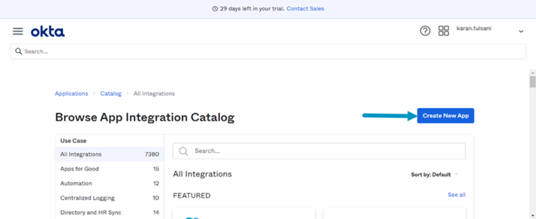Click the catalog search input

(319, 151)
